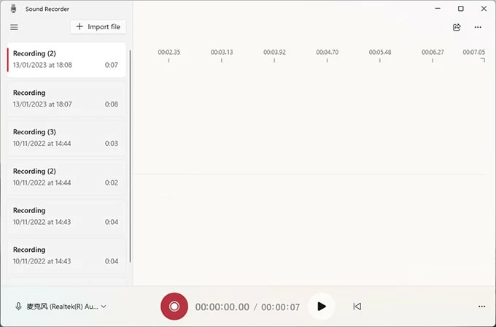
Task: Skip back to the recording start
Action: click(357, 307)
